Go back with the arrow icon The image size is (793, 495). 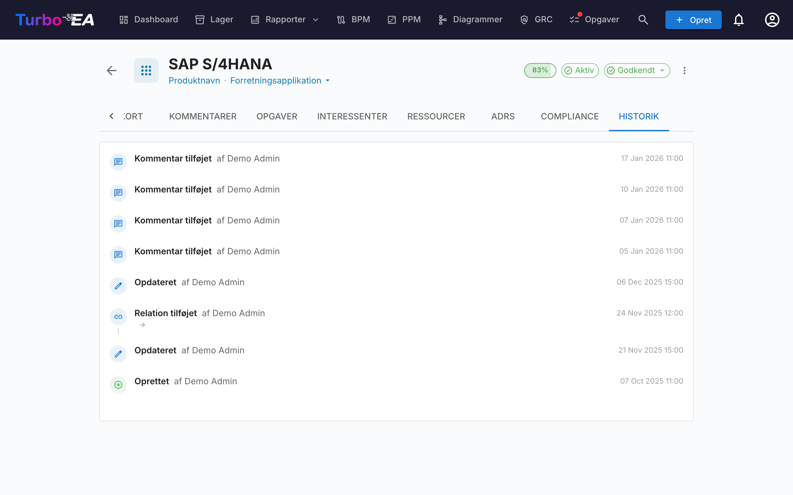(112, 71)
